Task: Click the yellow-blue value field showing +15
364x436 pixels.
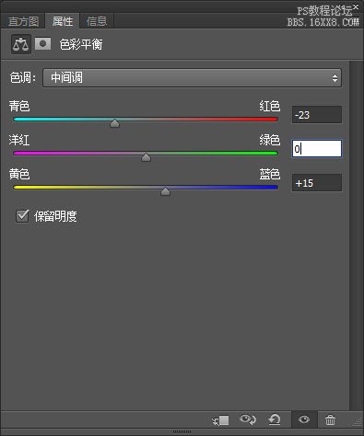Action: [317, 183]
